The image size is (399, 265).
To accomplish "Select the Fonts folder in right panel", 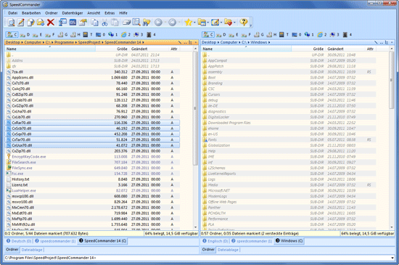I will pos(289,139).
